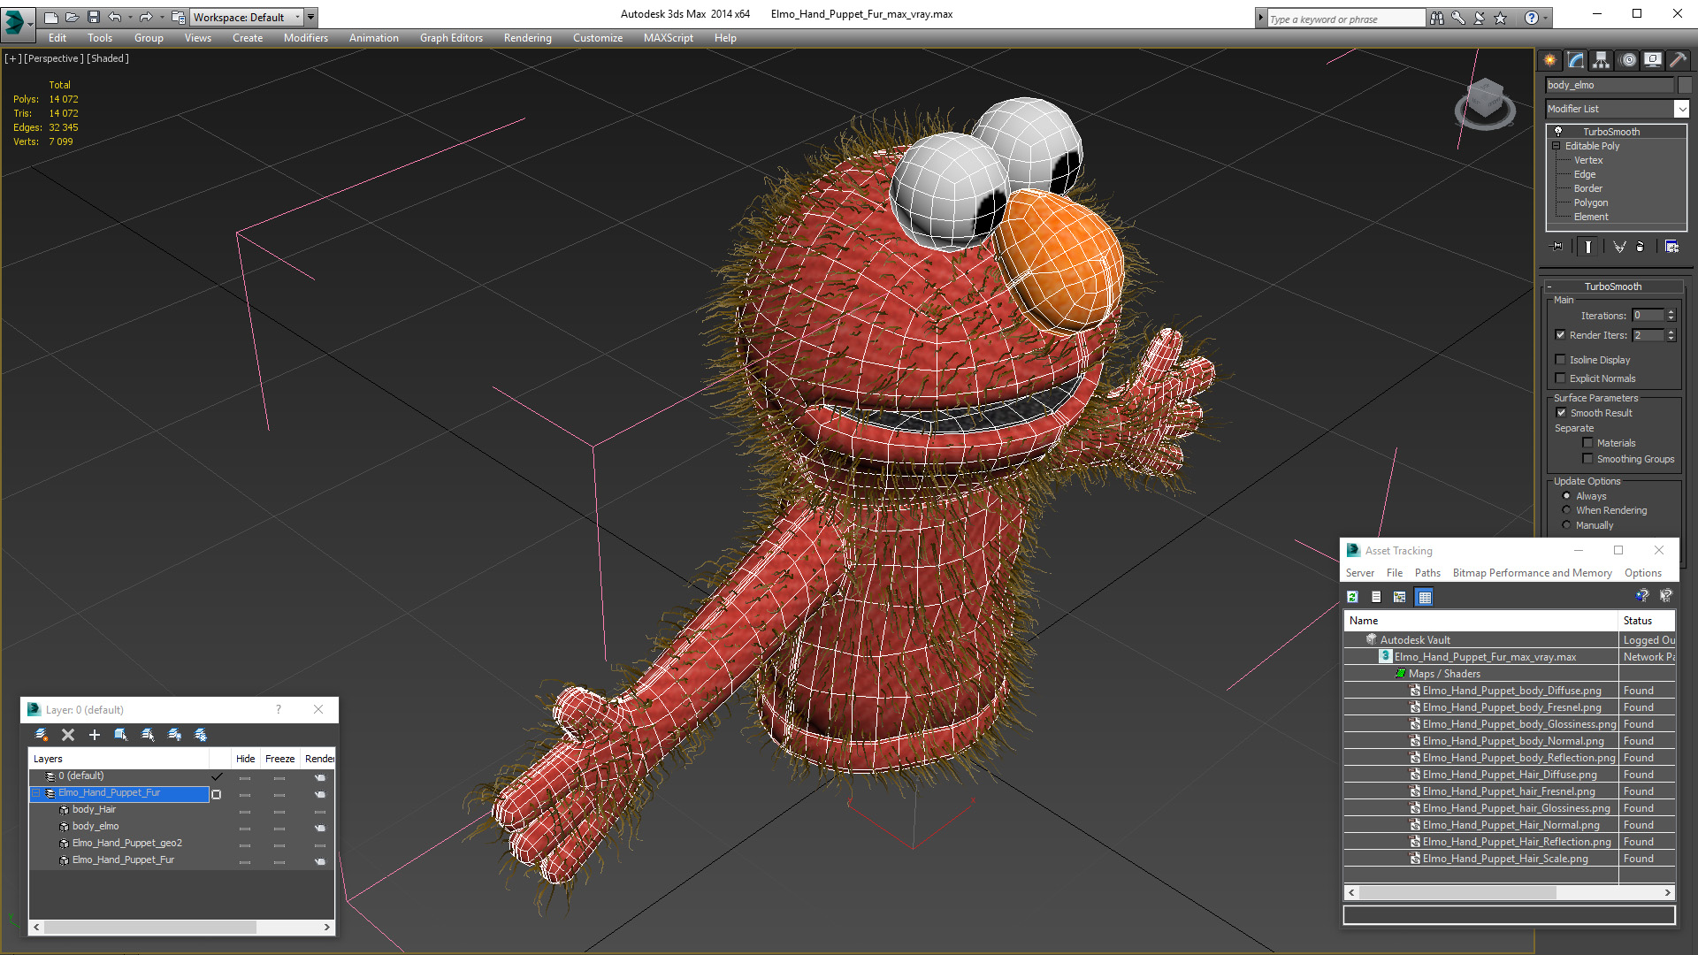The height and width of the screenshot is (955, 1698).
Task: Click Highlight Selected Objects' Layers icon
Action: click(x=148, y=735)
